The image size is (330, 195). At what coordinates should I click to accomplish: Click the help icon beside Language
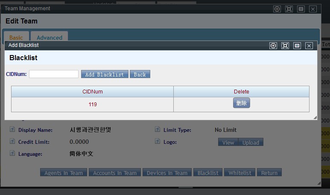point(12,154)
